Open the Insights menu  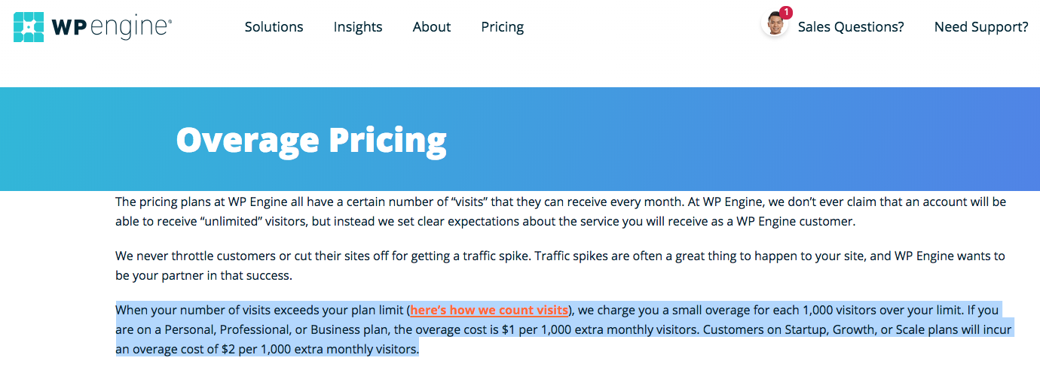tap(358, 27)
